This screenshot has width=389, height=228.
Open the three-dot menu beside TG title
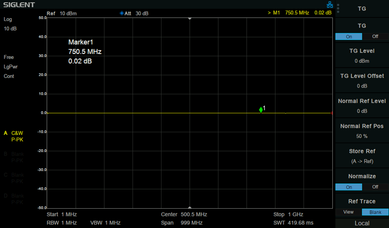coord(338,8)
